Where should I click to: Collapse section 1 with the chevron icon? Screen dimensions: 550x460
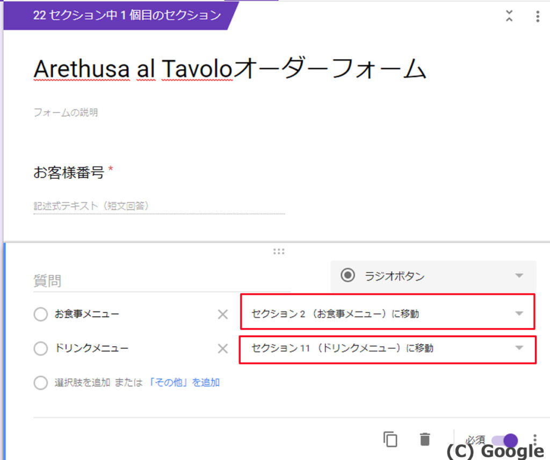pyautogui.click(x=509, y=16)
